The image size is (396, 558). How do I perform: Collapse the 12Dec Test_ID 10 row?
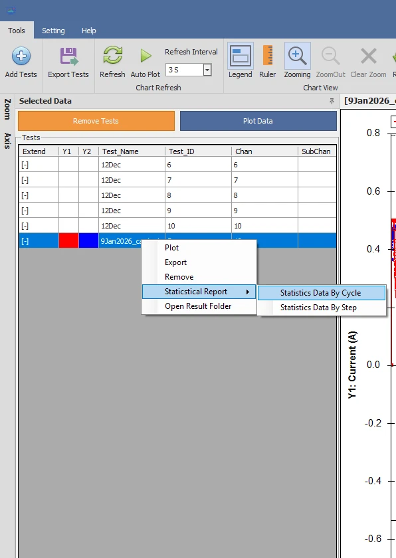coord(25,226)
